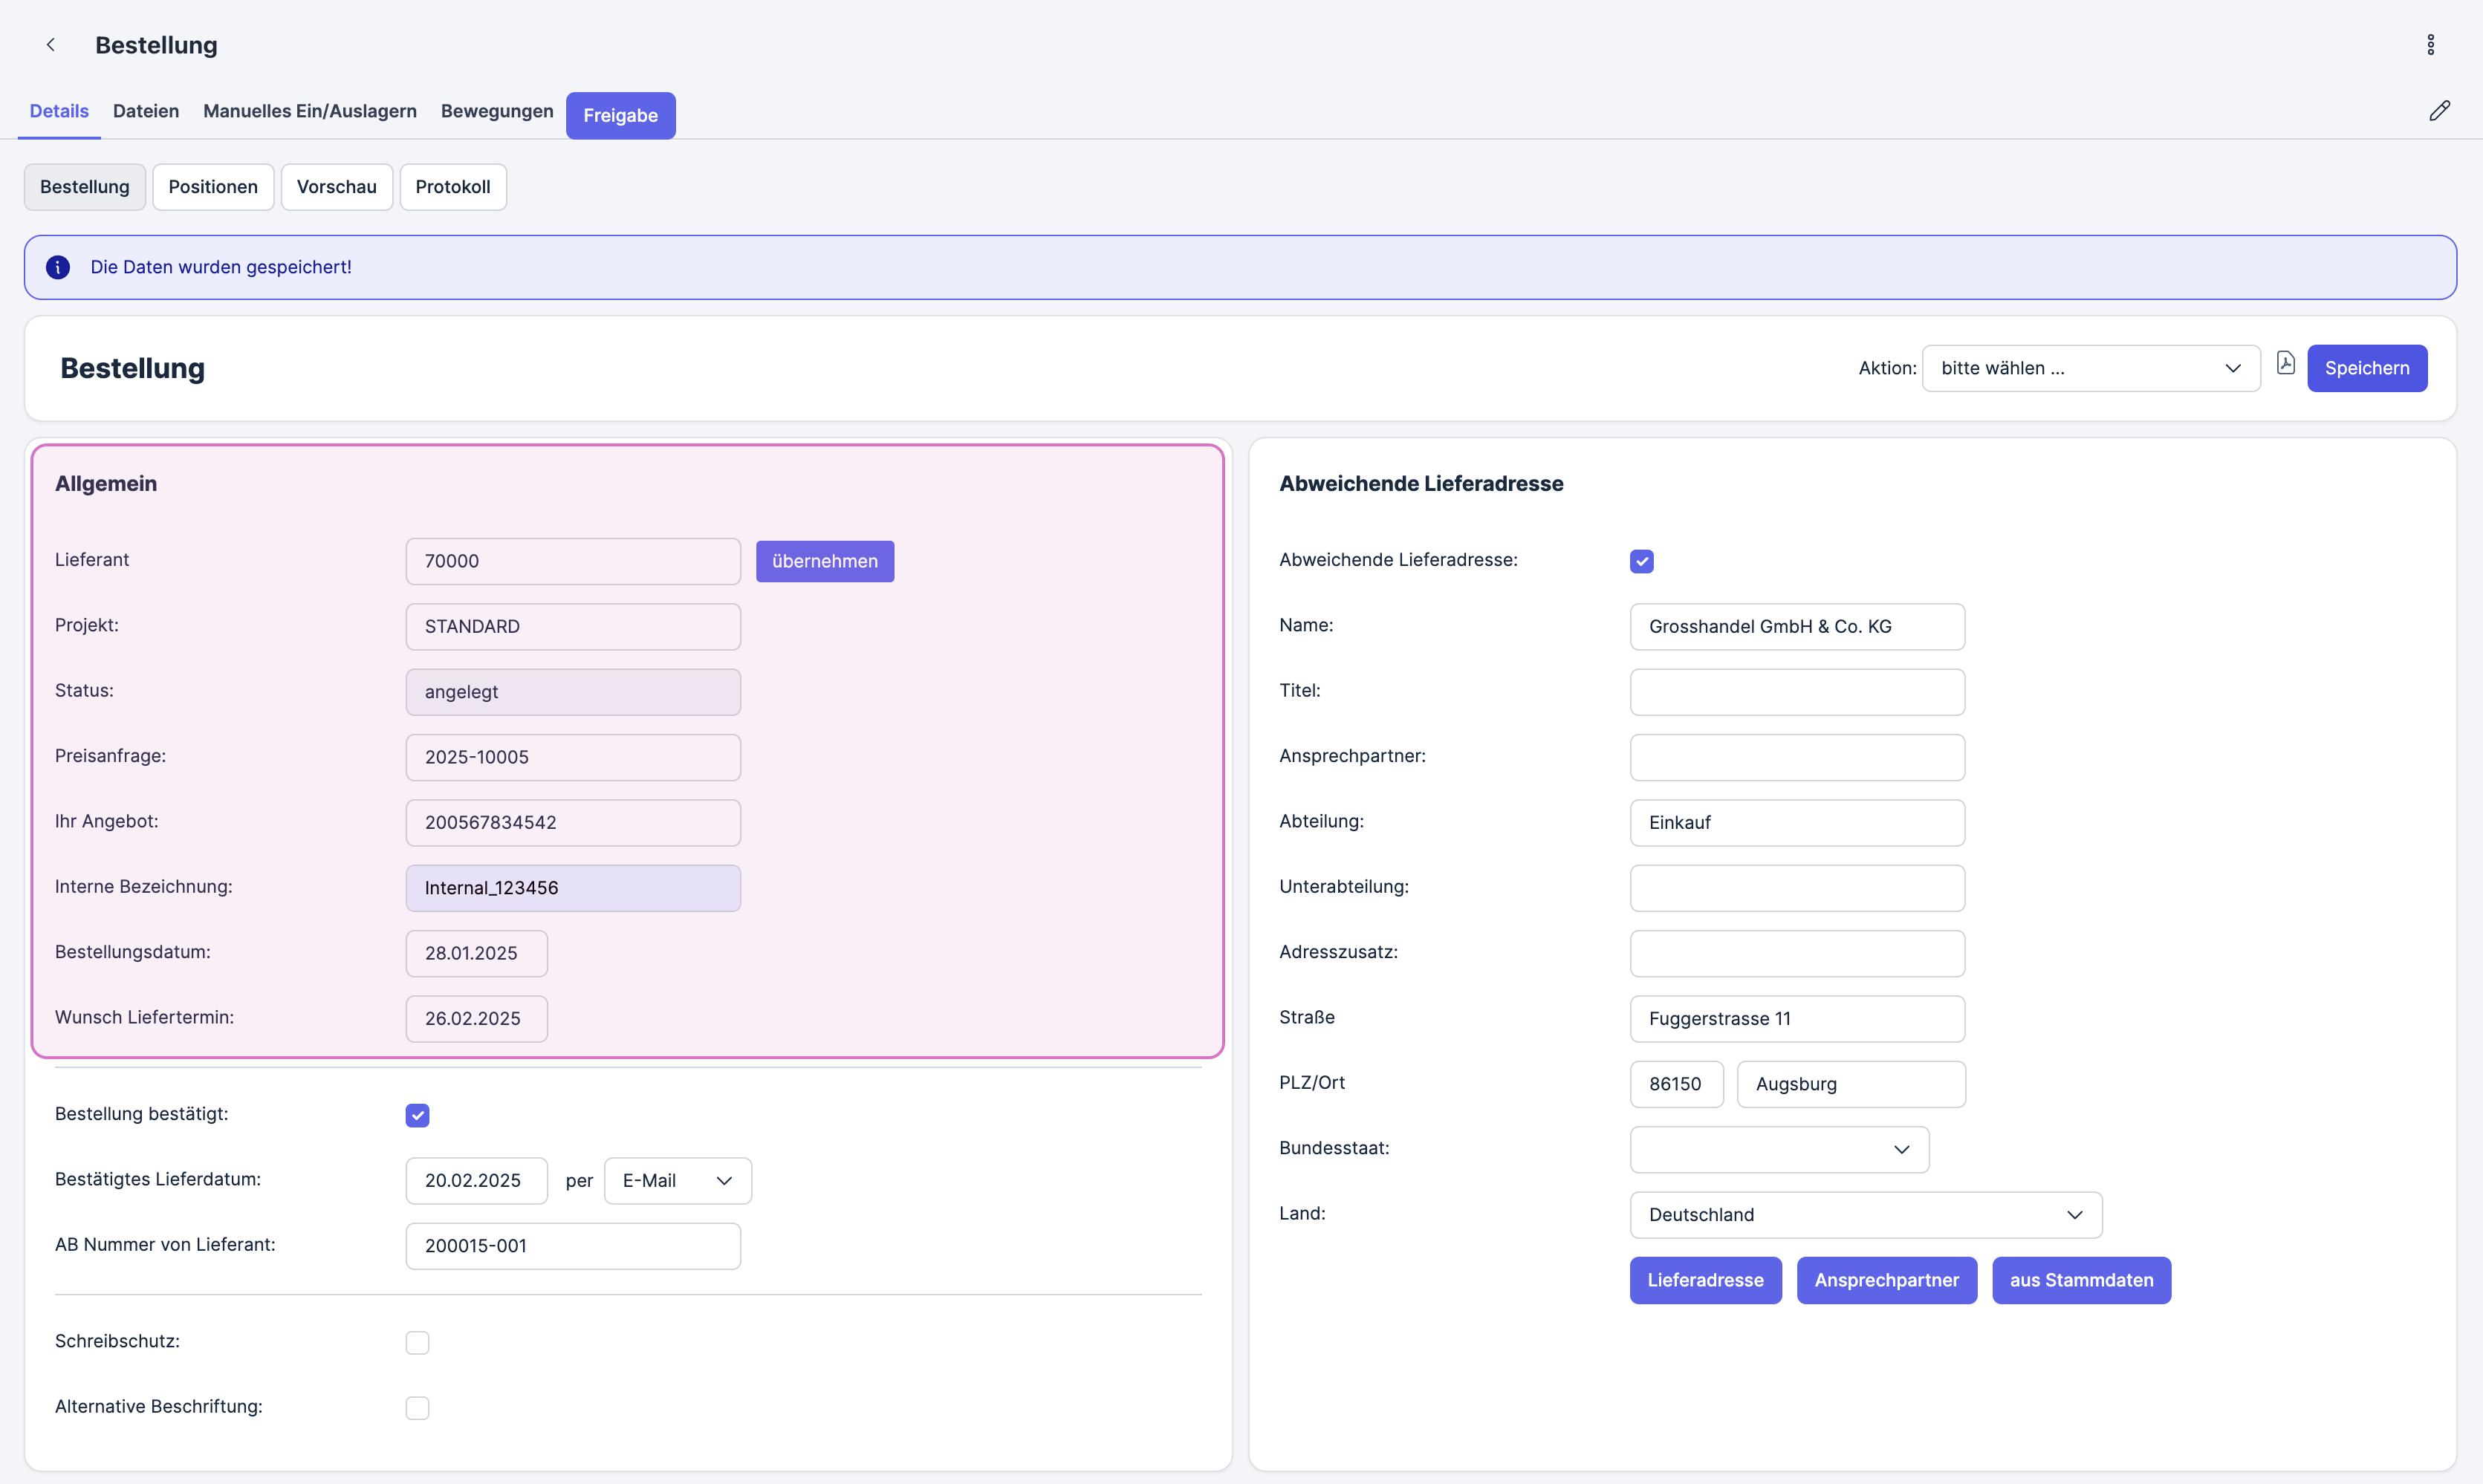Open the Freigabe tab
Image resolution: width=2483 pixels, height=1484 pixels.
coord(620,116)
